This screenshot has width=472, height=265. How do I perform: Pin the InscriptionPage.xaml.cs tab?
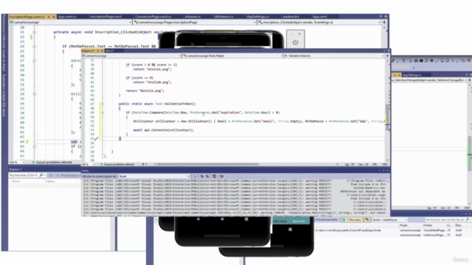point(49,17)
